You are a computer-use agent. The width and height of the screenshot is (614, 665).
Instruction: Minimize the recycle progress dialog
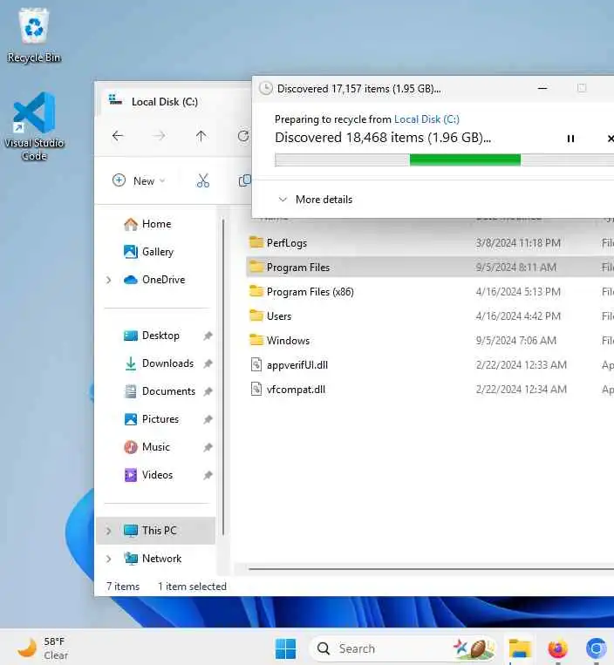pos(542,88)
